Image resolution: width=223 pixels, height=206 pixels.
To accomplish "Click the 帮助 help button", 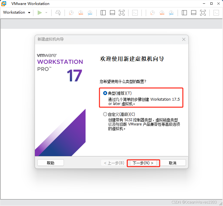I will 51,163.
